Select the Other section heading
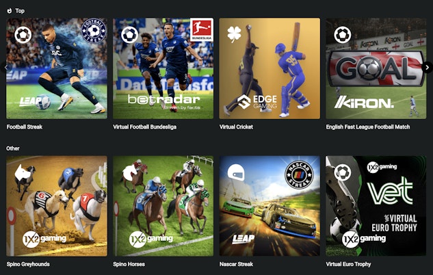433x275 pixels. [13, 148]
